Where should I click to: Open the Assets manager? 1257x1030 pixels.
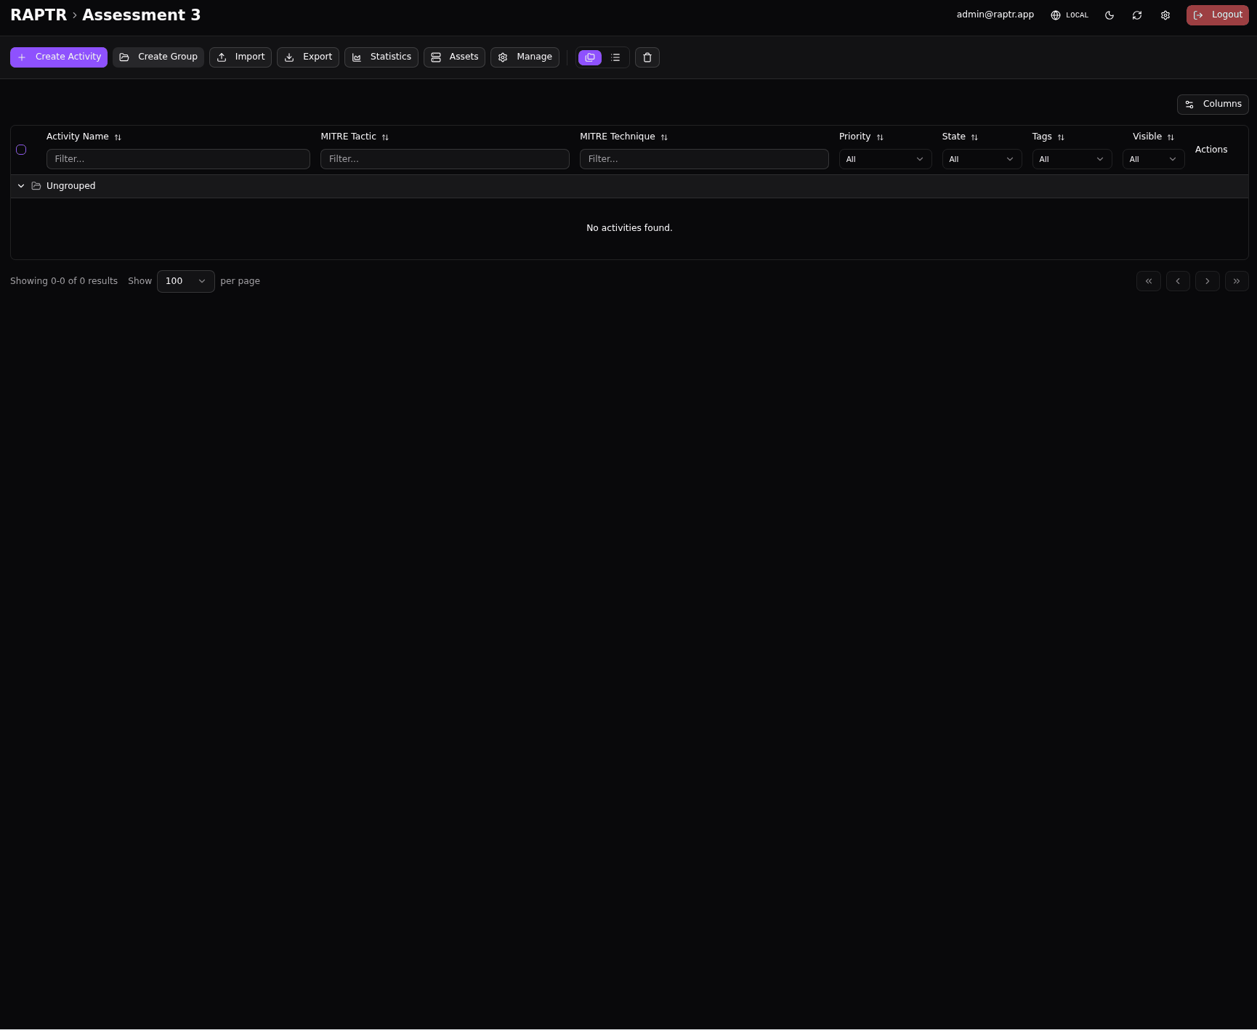(x=453, y=57)
